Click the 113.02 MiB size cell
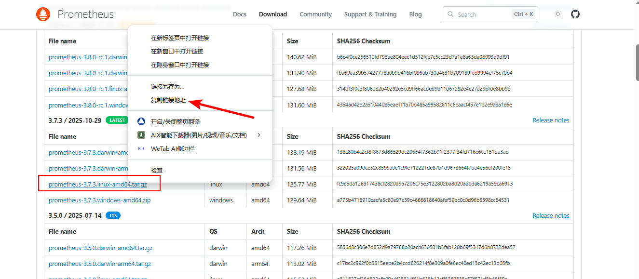639x279 pixels. tap(302, 264)
